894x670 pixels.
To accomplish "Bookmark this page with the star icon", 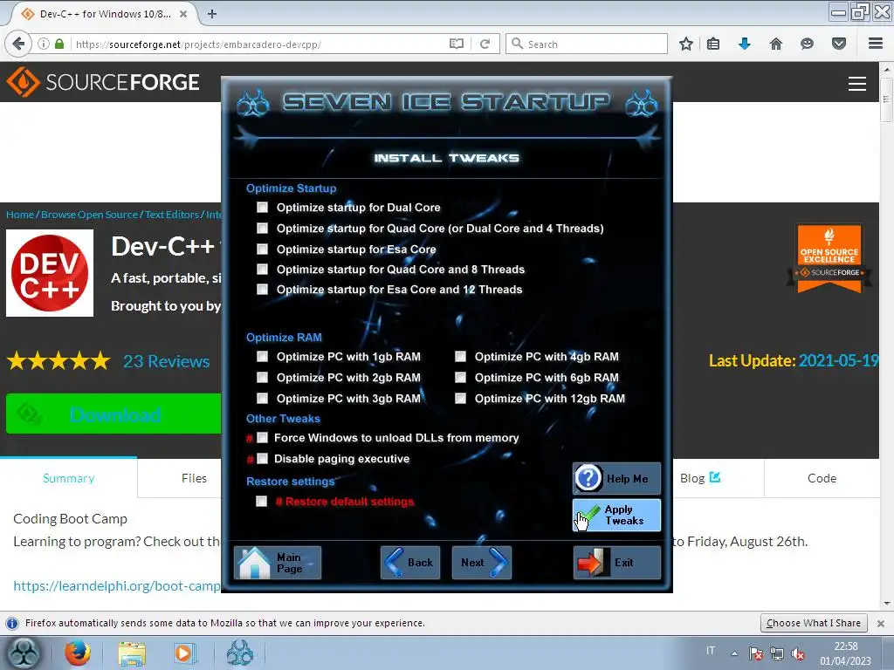I will point(686,44).
